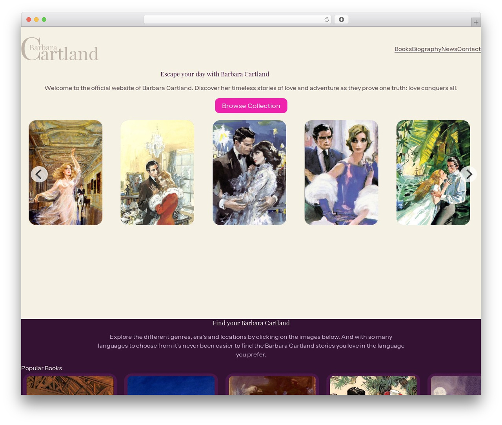Click the 'Find your Barbara Cartland' heading
Viewport: 502px width, 425px height.
251,323
